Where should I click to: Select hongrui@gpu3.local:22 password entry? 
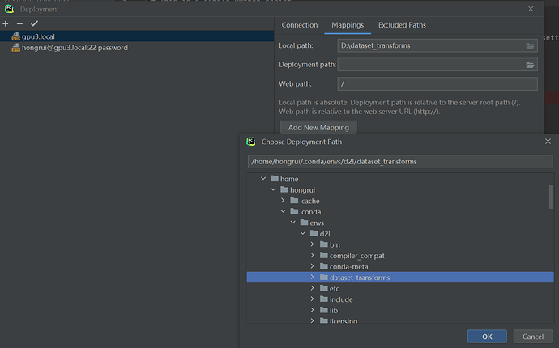(x=137, y=48)
